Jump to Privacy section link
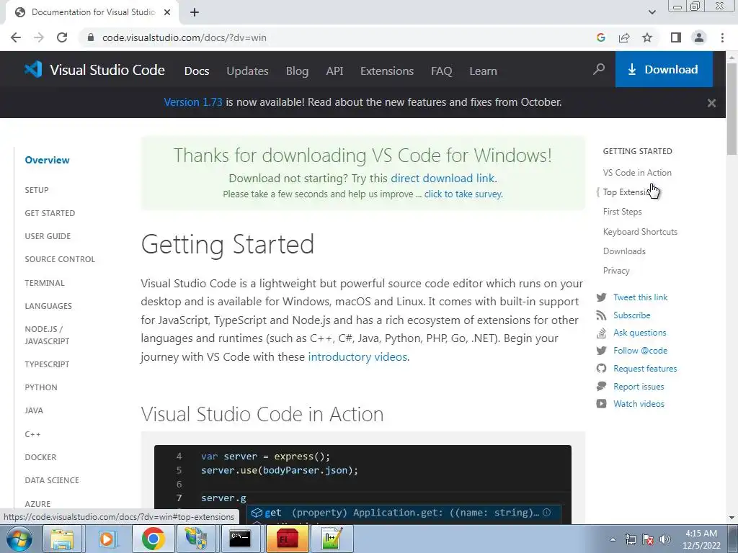This screenshot has height=553, width=738. [x=616, y=271]
